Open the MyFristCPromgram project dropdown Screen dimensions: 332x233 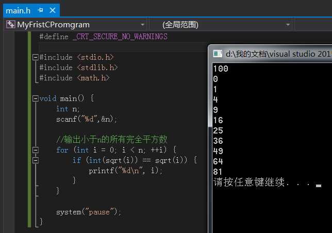(x=142, y=25)
